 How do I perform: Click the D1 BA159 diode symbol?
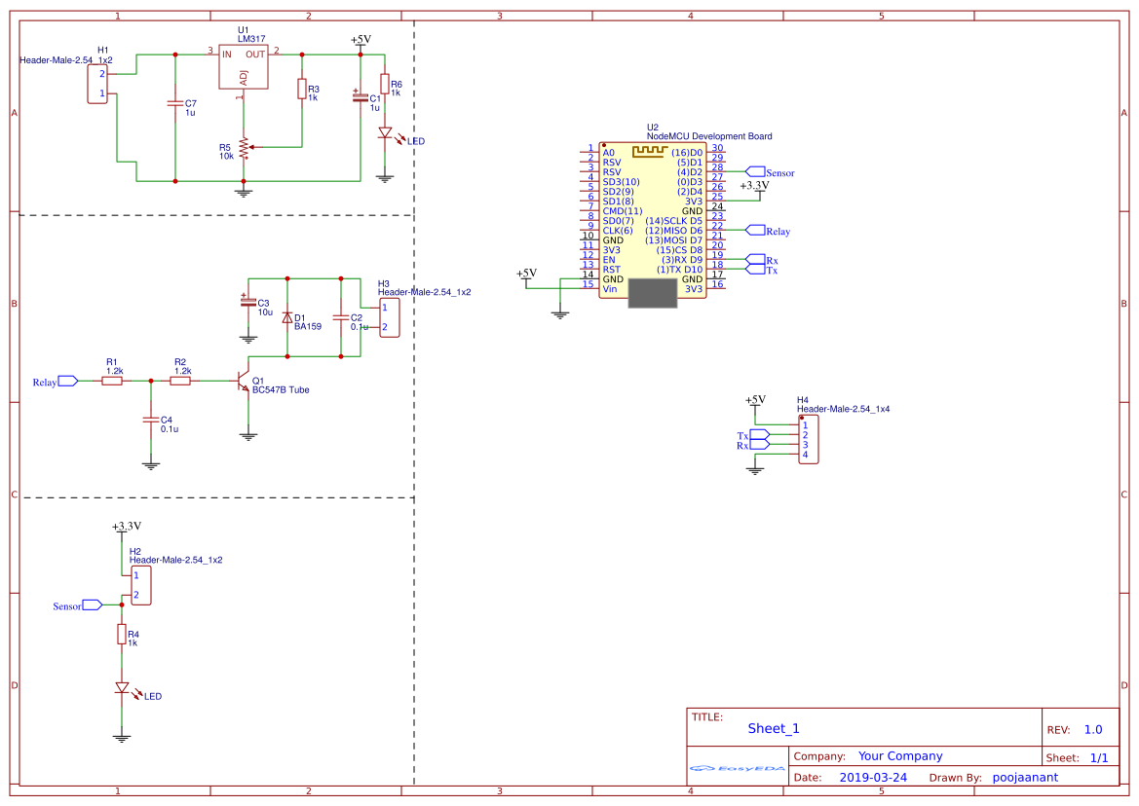coord(287,317)
